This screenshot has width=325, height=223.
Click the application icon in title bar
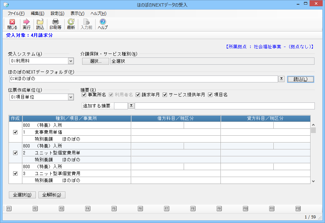point(6,5)
